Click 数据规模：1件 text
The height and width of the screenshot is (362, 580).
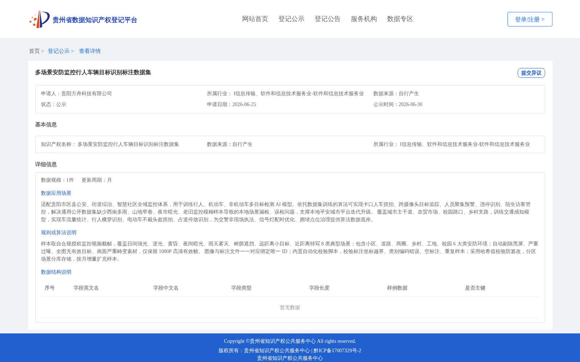click(x=57, y=180)
